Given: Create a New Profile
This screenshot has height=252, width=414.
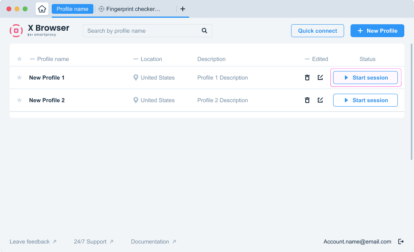Looking at the screenshot, I should (377, 31).
